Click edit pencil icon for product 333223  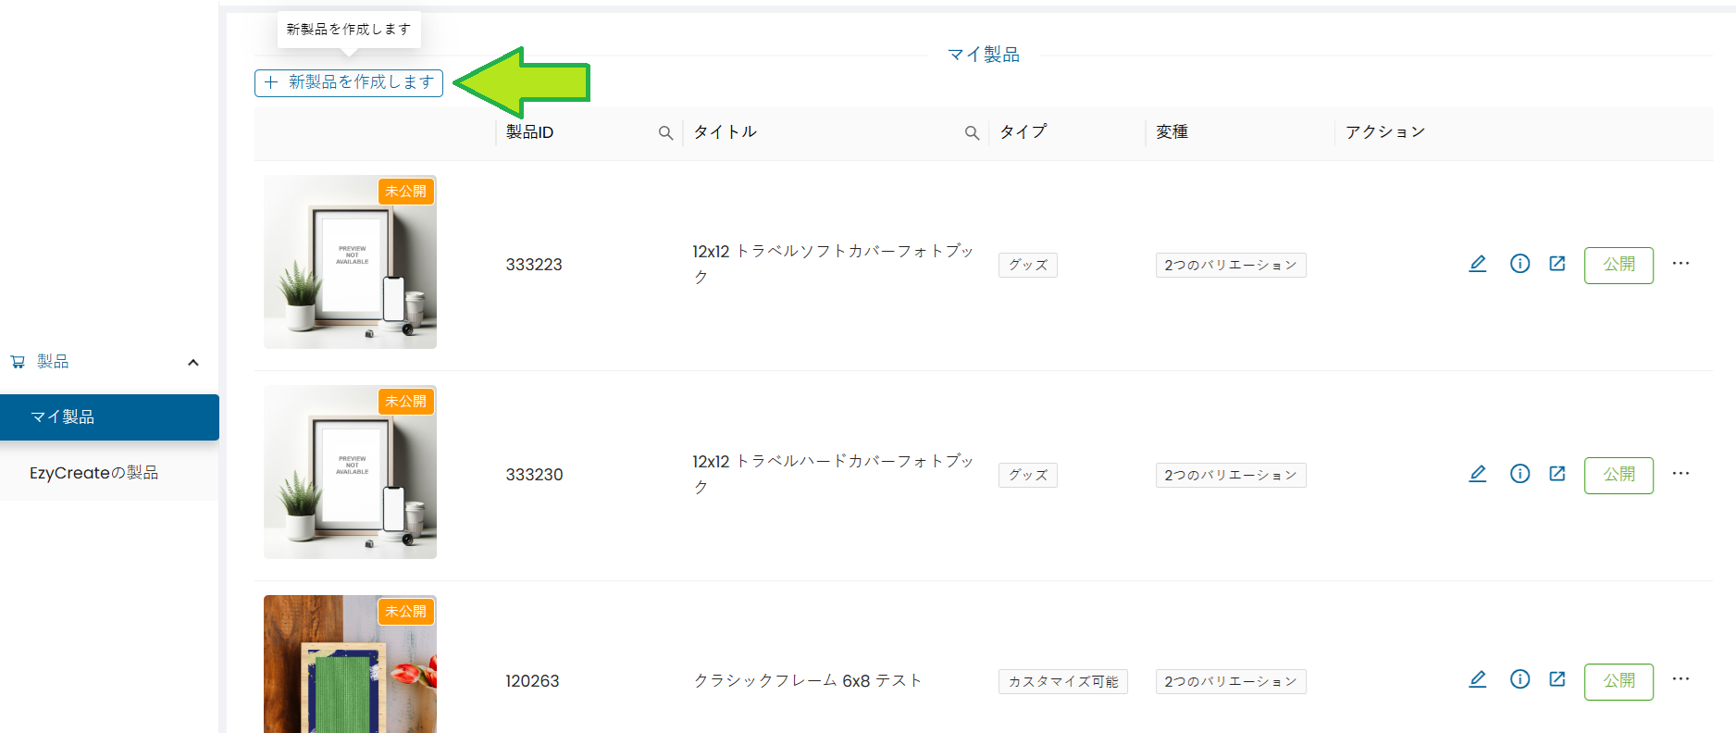point(1478,264)
